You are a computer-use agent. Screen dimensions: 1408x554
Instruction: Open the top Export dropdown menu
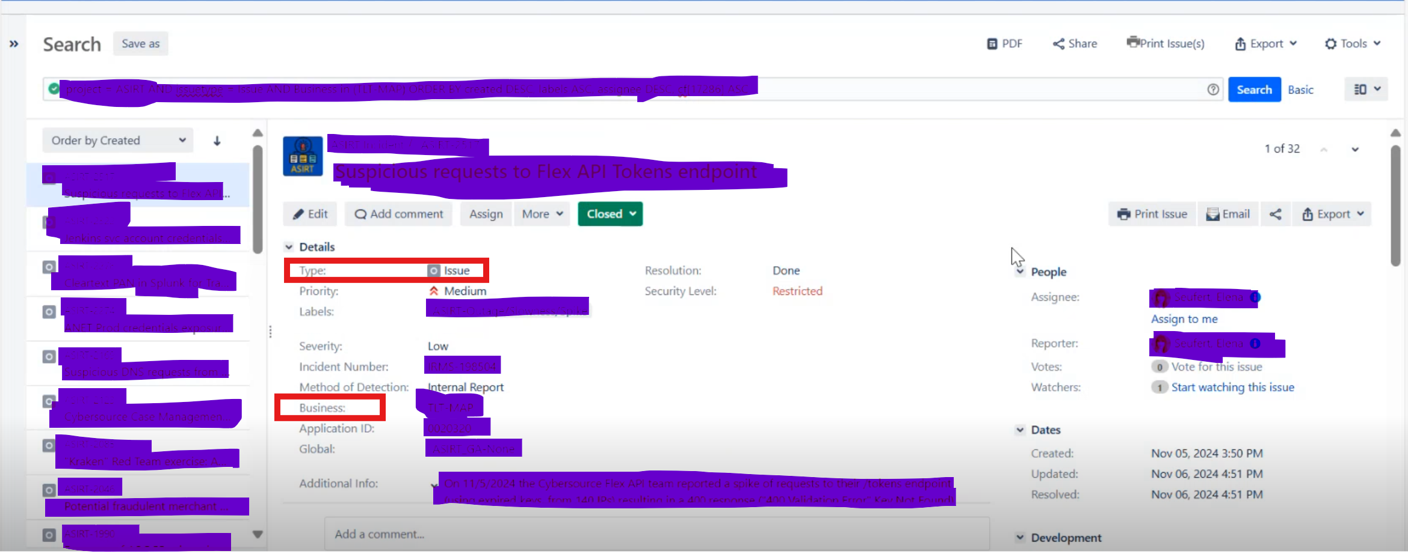pyautogui.click(x=1266, y=44)
